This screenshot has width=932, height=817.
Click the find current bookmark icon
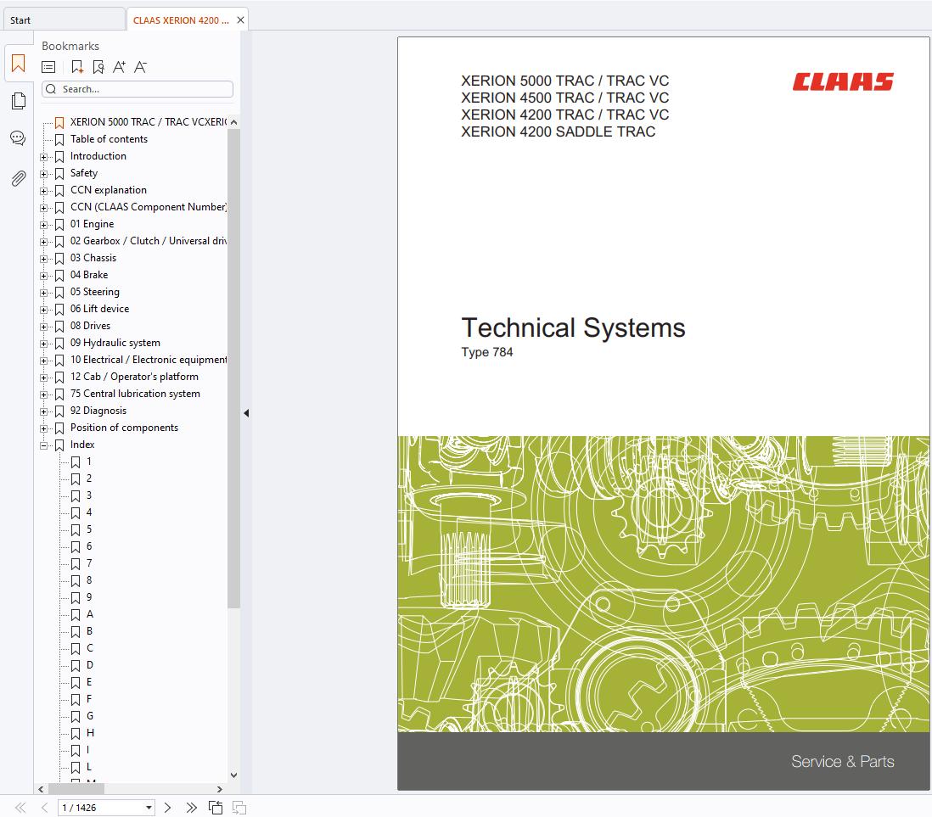98,67
